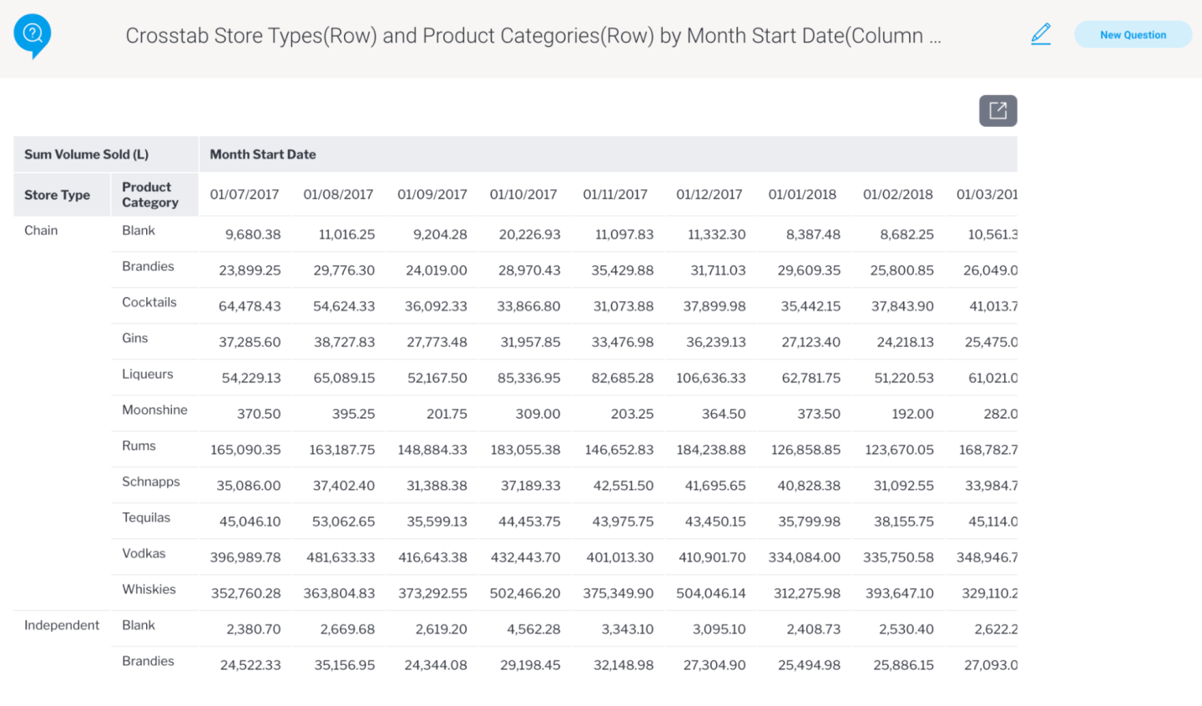Select the Store Type column header
The width and height of the screenshot is (1202, 706).
(x=57, y=195)
